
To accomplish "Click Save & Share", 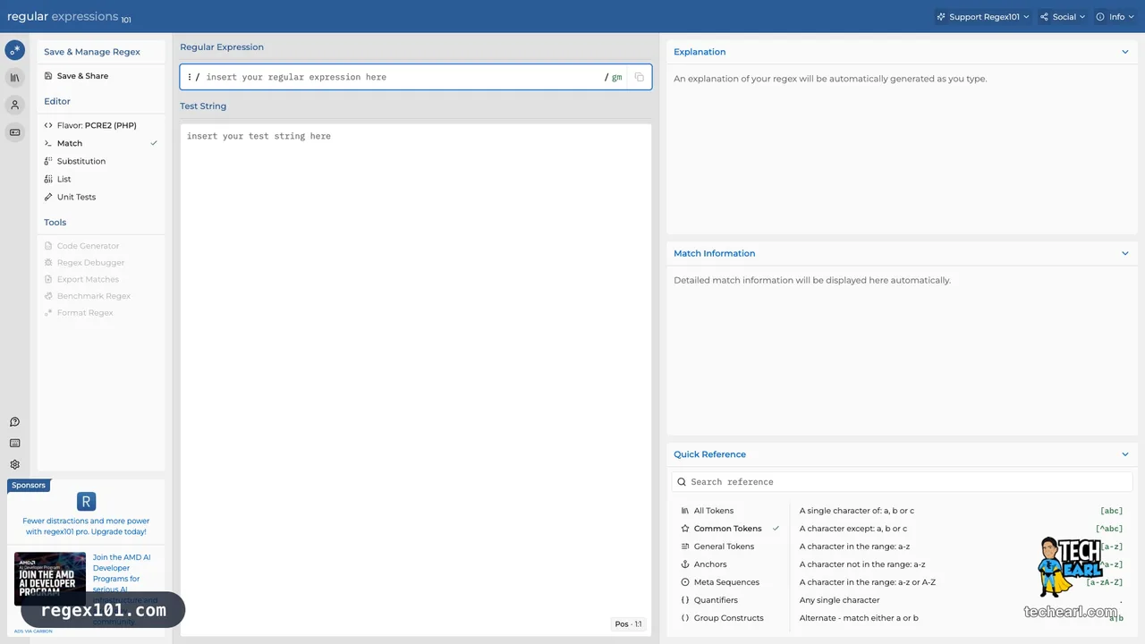I will click(101, 76).
